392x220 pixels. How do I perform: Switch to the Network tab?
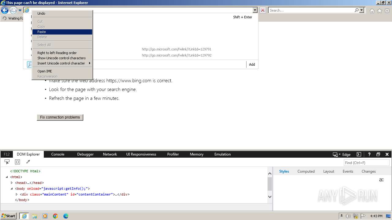click(x=110, y=154)
